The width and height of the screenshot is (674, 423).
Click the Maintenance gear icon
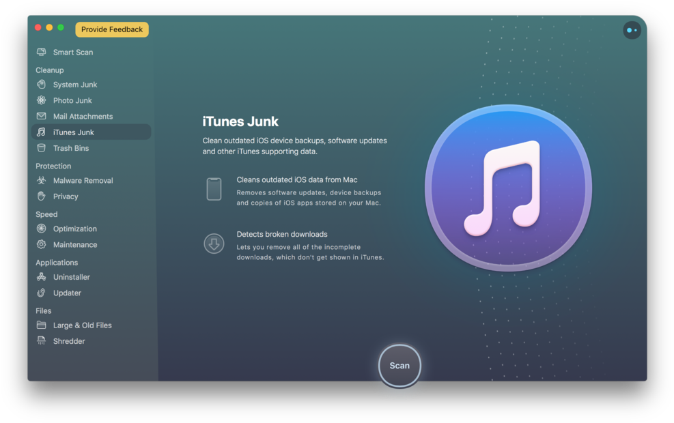click(x=41, y=244)
